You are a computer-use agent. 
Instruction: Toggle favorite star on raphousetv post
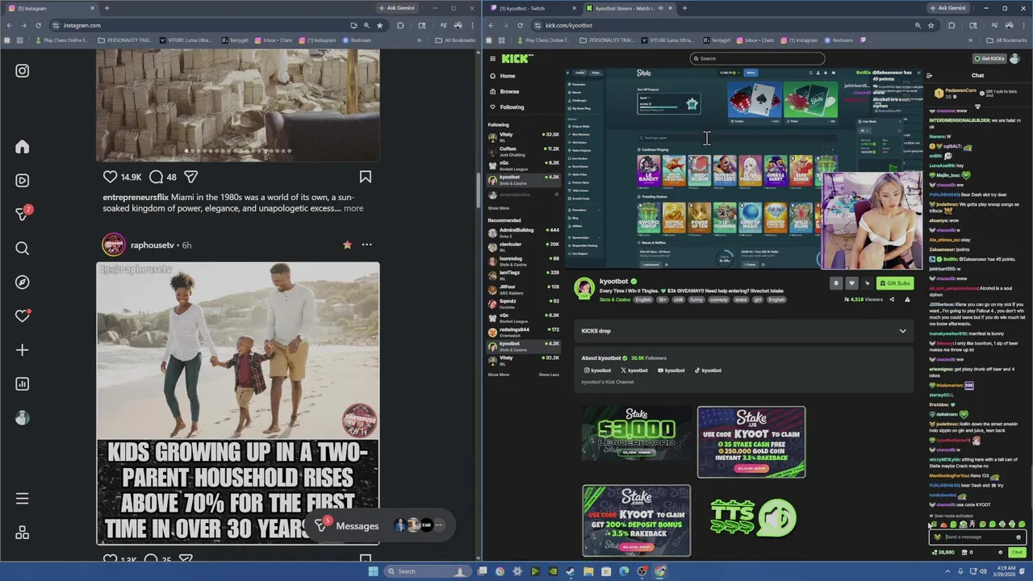347,245
